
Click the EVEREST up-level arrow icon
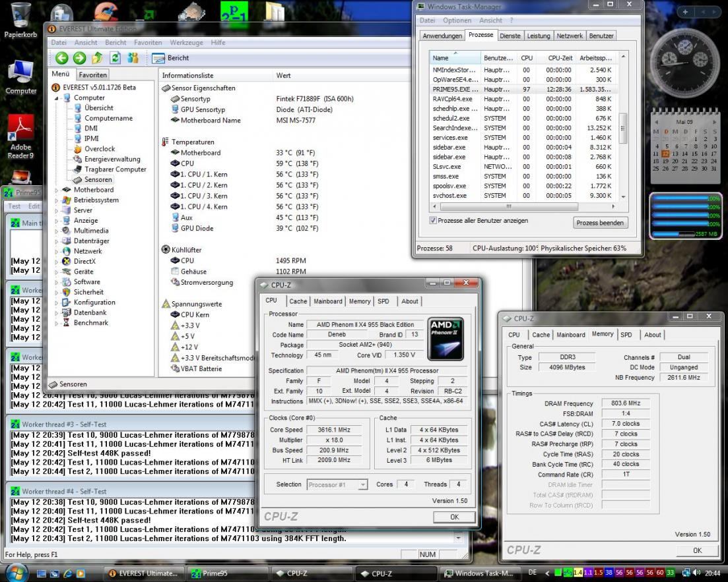98,58
